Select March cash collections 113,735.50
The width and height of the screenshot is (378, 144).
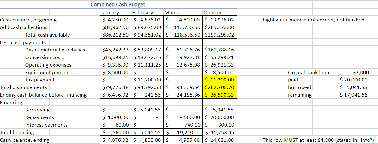pos(183,27)
